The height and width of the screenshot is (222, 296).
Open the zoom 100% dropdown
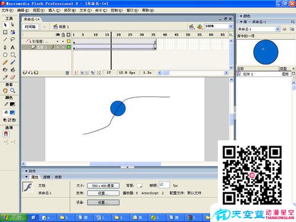pyautogui.click(x=231, y=26)
